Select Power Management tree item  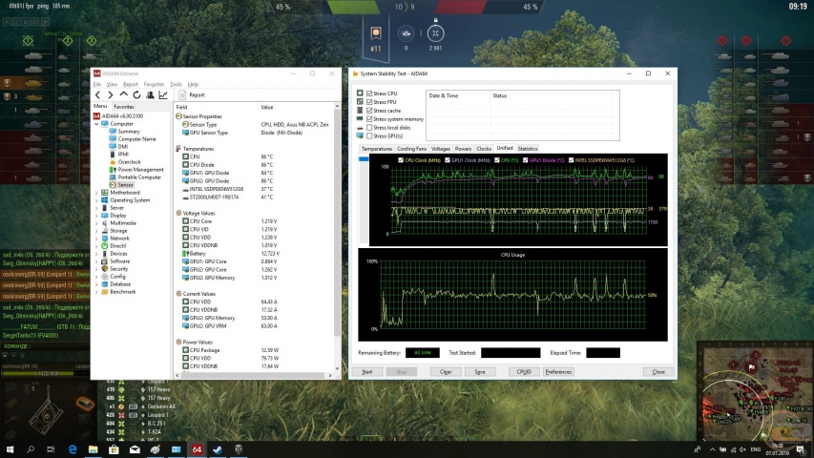140,170
